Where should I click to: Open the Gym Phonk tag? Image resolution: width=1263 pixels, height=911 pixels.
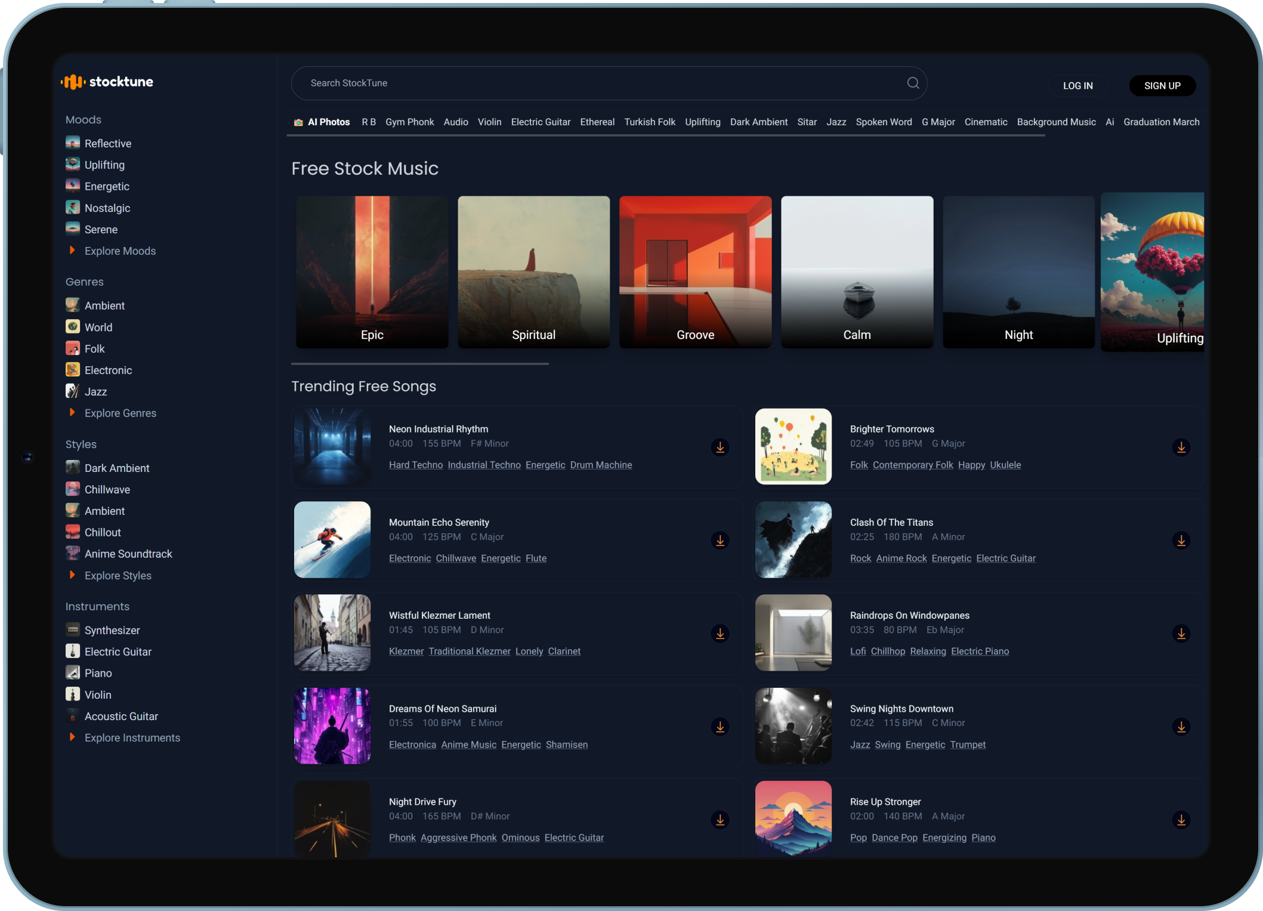tap(409, 122)
